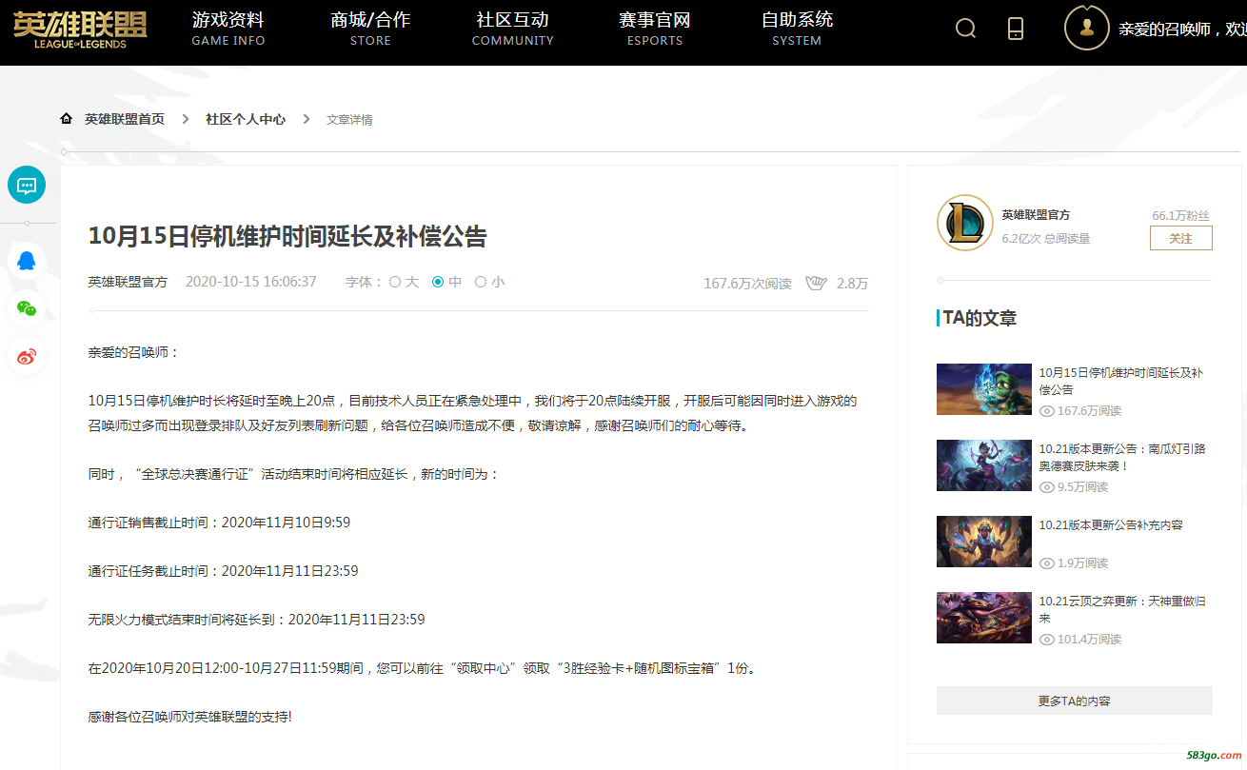The height and width of the screenshot is (770, 1247).
Task: Share via the Weibo icon
Action: [x=27, y=357]
